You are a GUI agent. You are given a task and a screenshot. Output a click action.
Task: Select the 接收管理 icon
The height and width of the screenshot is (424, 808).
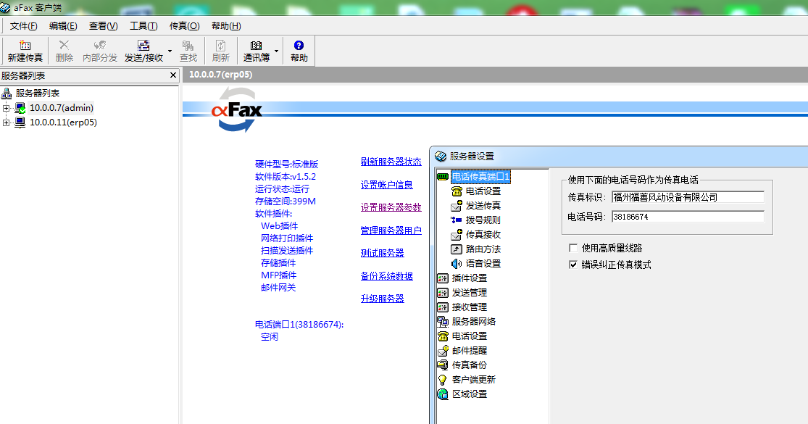443,307
